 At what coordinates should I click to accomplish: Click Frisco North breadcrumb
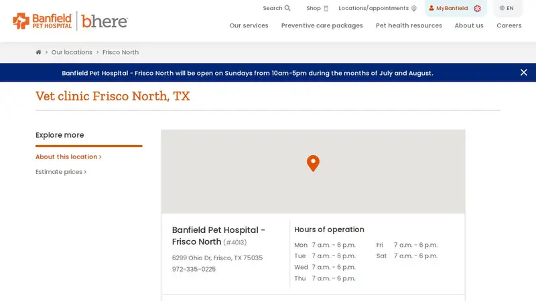click(121, 52)
